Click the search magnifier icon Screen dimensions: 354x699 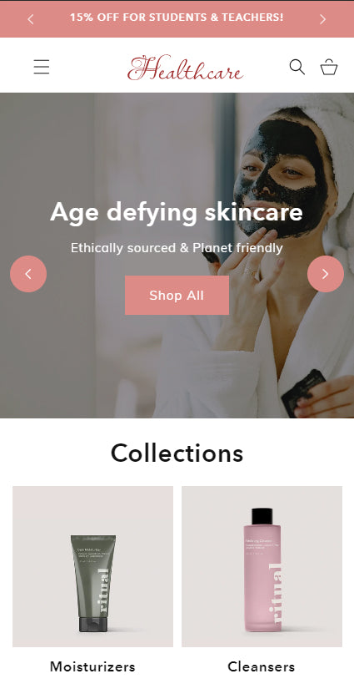(x=297, y=67)
